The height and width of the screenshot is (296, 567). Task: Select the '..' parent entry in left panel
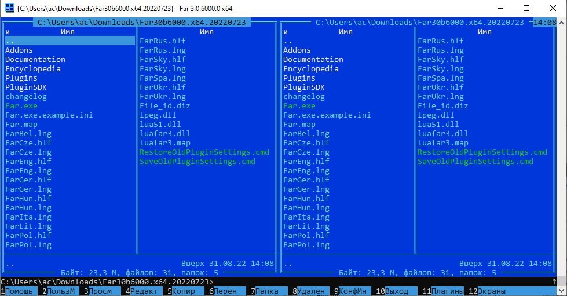click(x=70, y=41)
